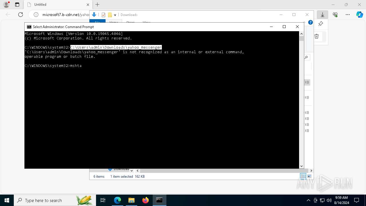Screen dimensions: 366x206
Task: Click the Edge address bar URL
Action: coord(66,15)
